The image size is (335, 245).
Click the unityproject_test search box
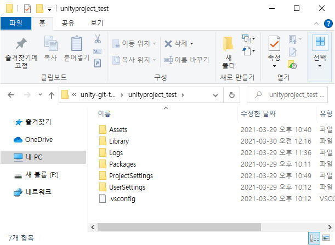click(287, 95)
